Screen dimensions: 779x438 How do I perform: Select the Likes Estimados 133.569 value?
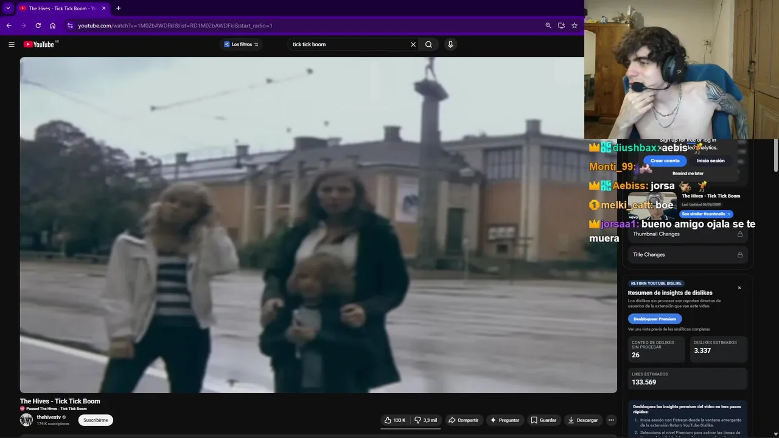644,382
